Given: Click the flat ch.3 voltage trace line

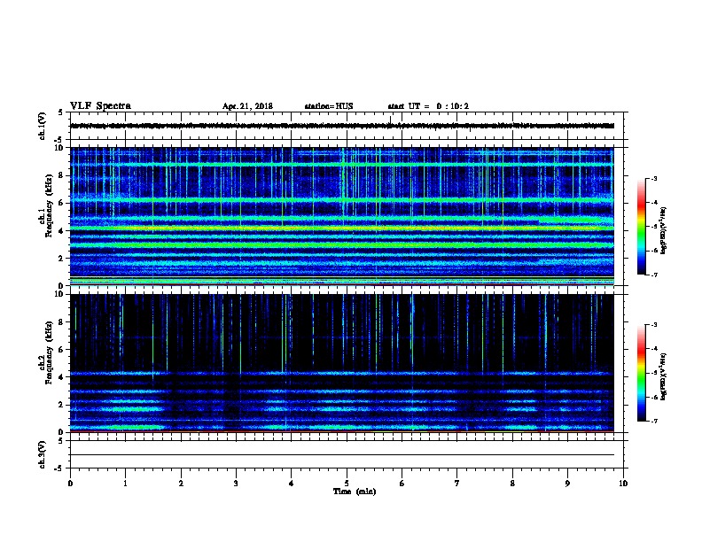Looking at the screenshot, I should tap(342, 455).
